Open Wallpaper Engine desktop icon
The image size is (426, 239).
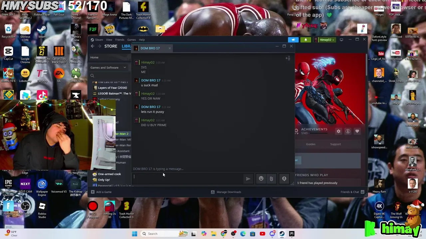(x=42, y=188)
